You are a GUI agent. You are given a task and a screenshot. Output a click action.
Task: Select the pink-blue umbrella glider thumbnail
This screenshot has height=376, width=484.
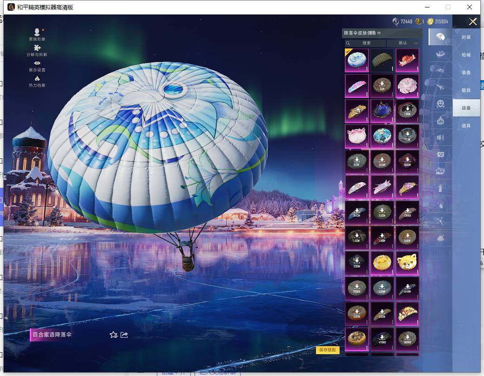point(357,86)
